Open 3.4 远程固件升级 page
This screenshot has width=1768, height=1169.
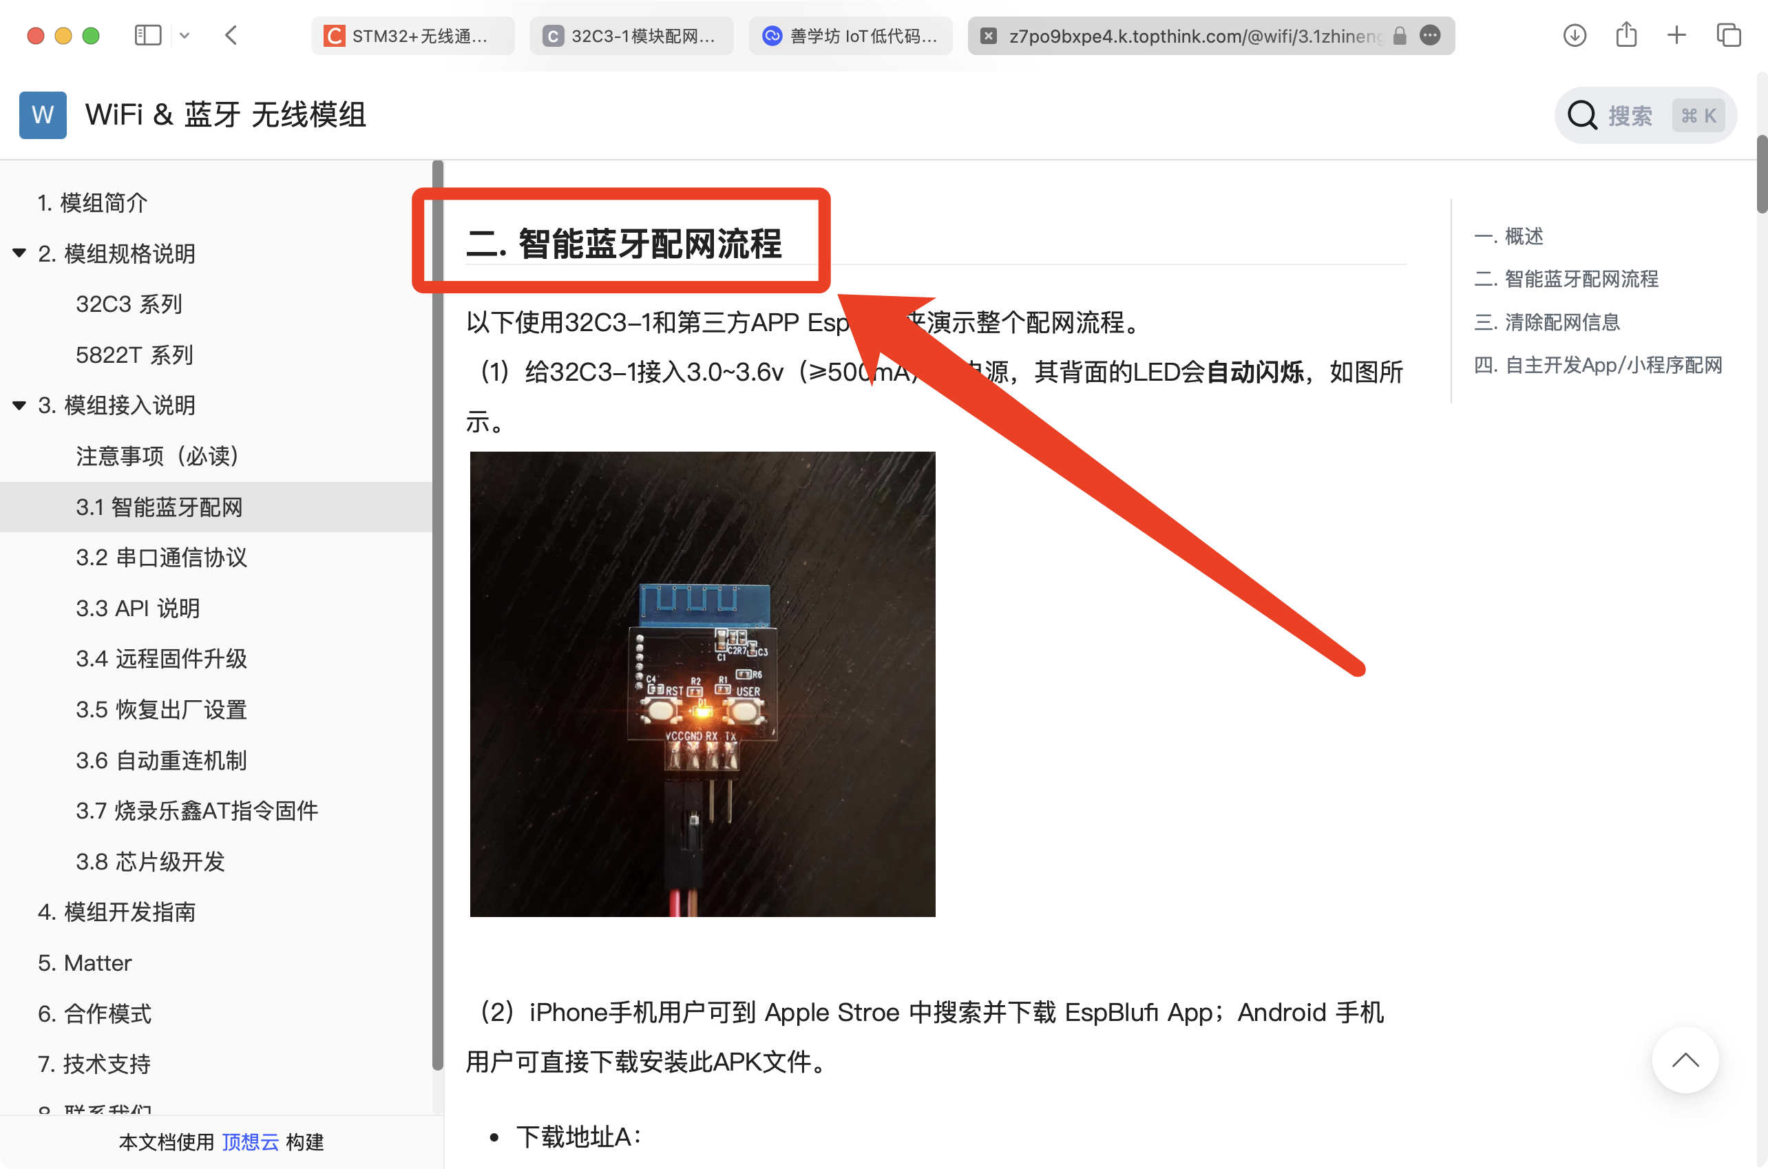click(x=161, y=658)
